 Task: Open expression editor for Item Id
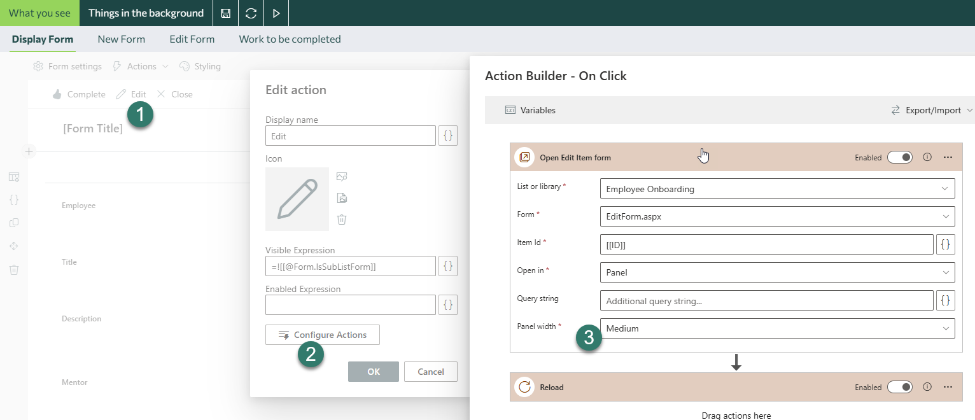tap(946, 244)
